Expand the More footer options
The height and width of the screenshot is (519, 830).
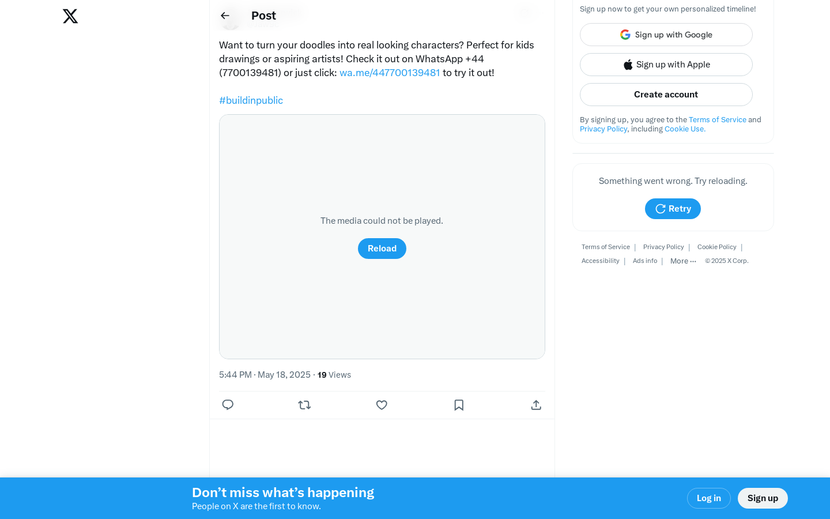(683, 261)
